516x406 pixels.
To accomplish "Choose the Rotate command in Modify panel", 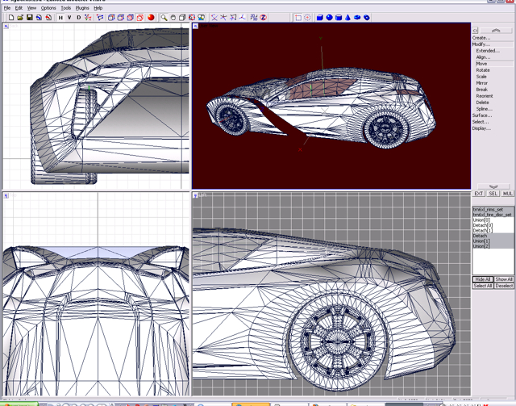I will [482, 70].
